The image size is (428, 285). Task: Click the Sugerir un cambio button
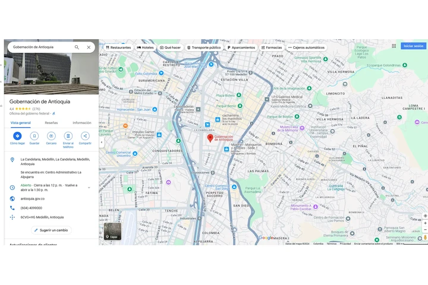(51, 230)
